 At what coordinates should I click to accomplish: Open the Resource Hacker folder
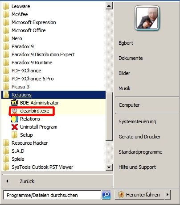point(30,143)
